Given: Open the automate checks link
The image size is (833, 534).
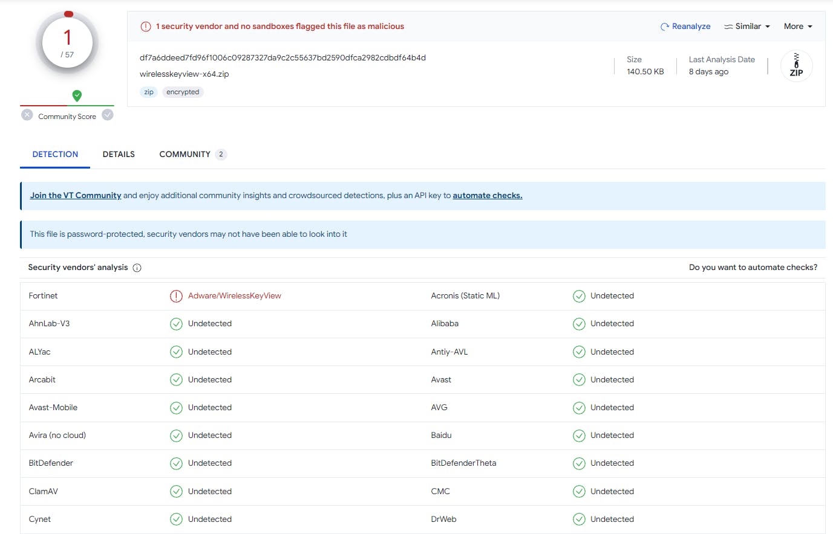Looking at the screenshot, I should pos(487,196).
